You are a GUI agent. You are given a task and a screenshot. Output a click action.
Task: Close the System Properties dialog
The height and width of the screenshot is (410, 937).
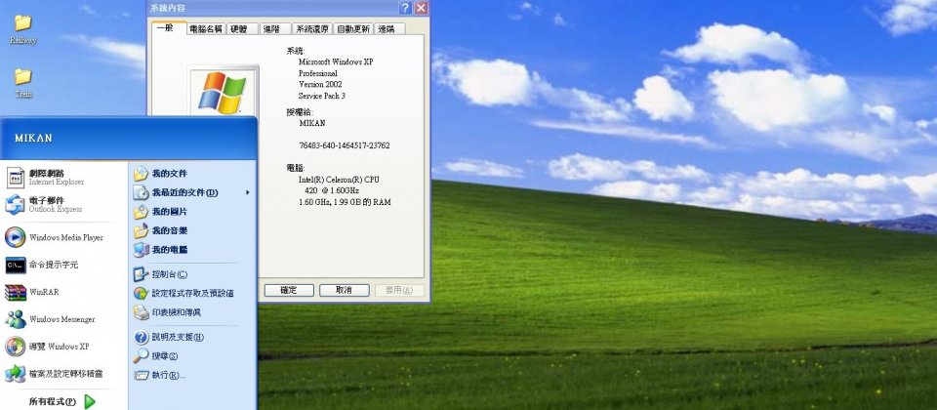coord(422,8)
